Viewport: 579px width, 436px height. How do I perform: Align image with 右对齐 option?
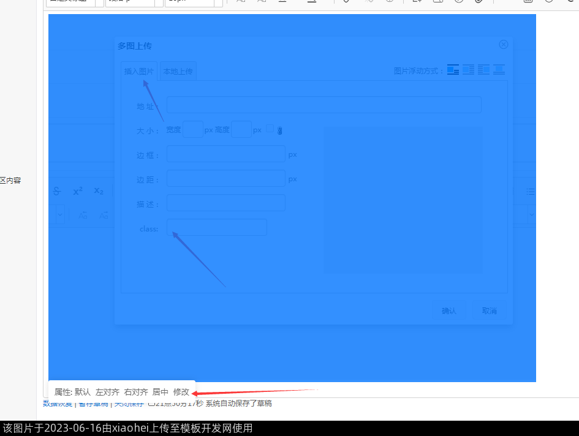(x=135, y=392)
